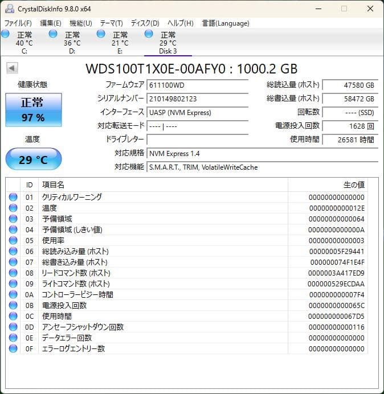Click status orb for ID 01 クリティカルワーニング
Image resolution: width=384 pixels, height=394 pixels.
[13, 197]
